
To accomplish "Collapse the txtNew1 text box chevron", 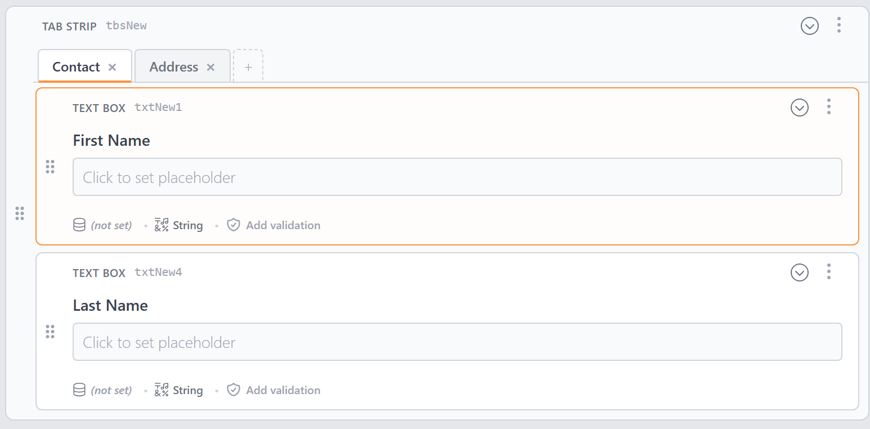I will pyautogui.click(x=800, y=108).
